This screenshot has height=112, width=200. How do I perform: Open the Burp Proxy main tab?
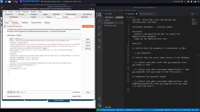coord(49,17)
